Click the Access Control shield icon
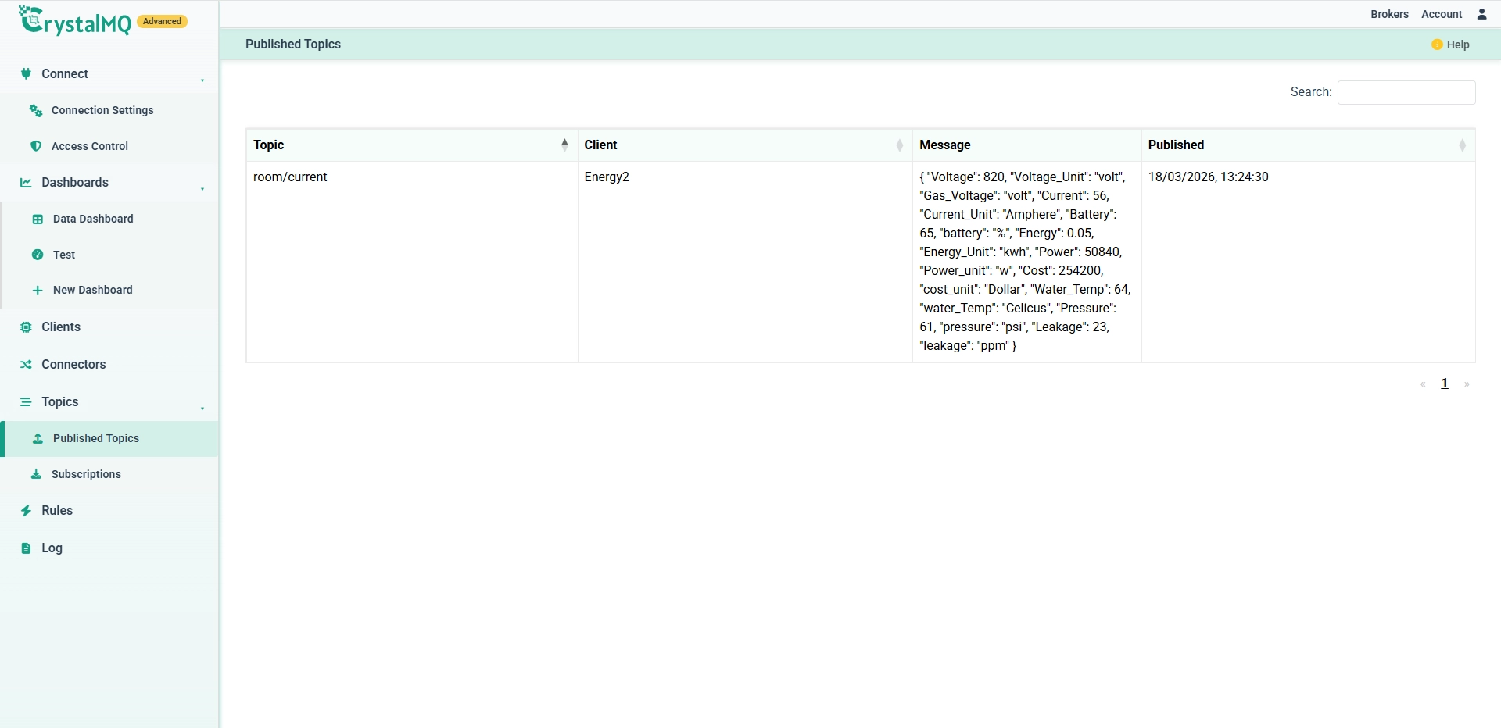 click(36, 146)
